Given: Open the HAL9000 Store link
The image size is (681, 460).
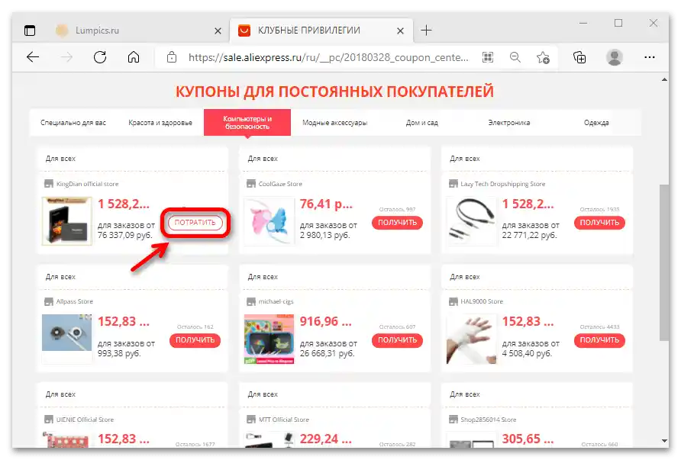Looking at the screenshot, I should tap(481, 301).
